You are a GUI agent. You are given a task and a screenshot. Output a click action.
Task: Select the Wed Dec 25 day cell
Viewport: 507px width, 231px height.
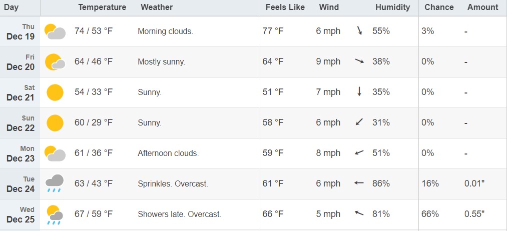pos(20,214)
